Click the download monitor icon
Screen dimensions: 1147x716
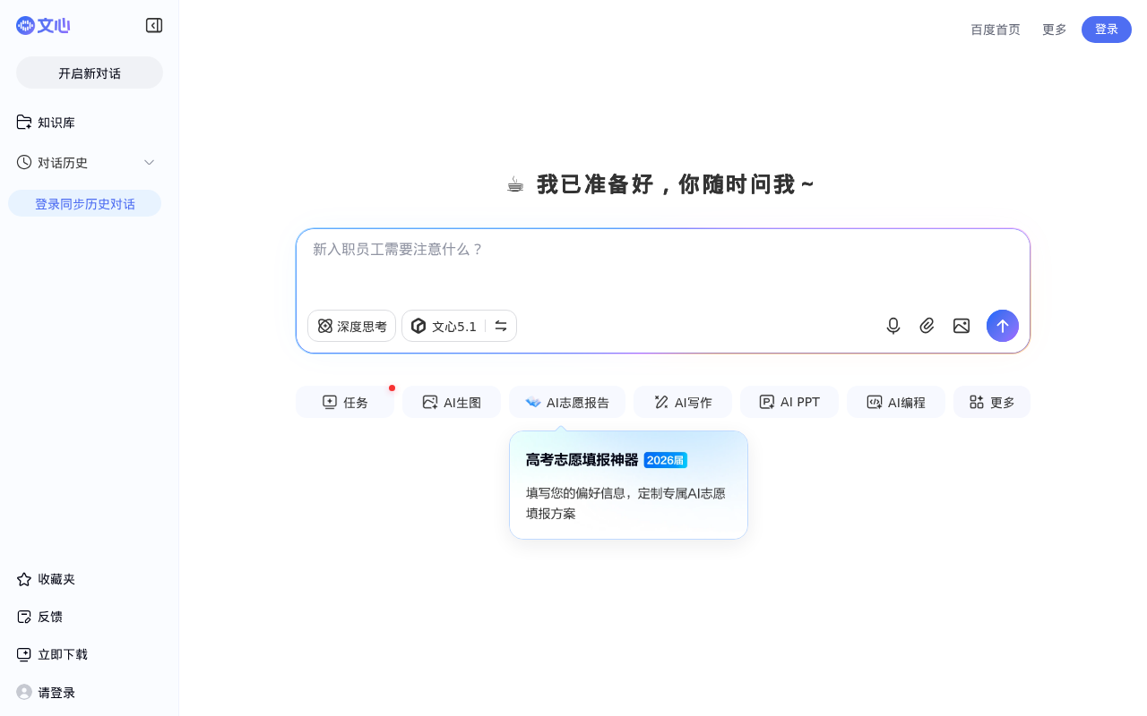coord(24,654)
